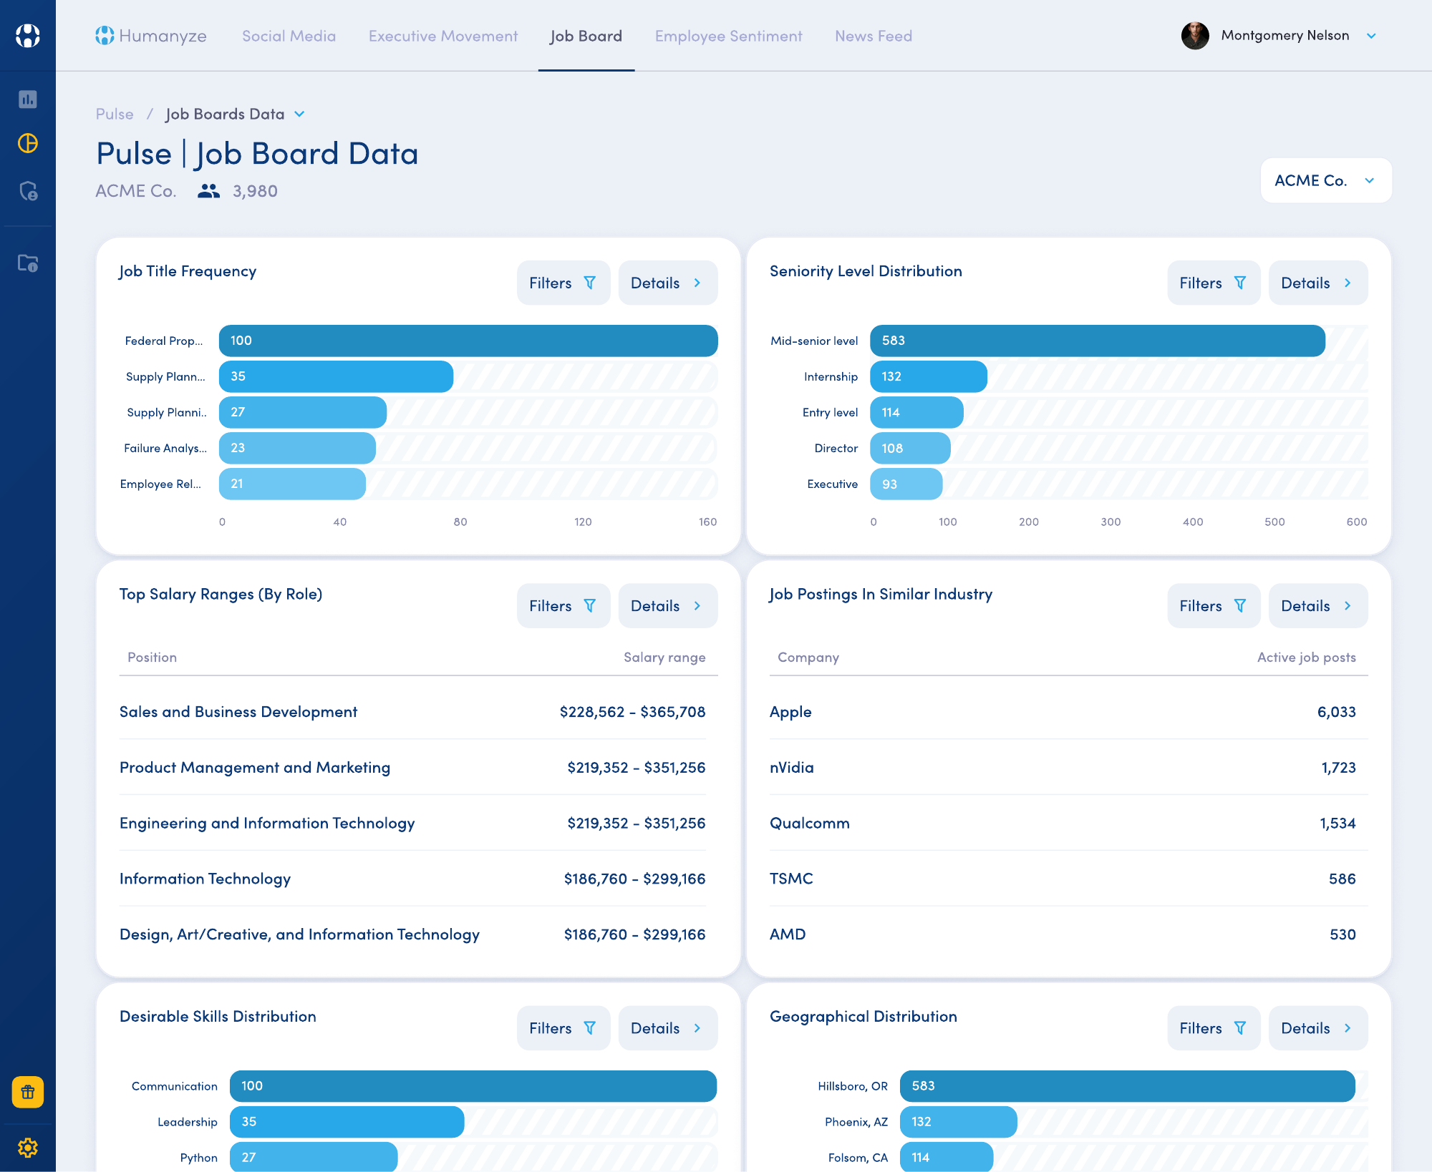Viewport: 1432px width, 1172px height.
Task: Click the Federal Prop... bar showing 100
Action: [468, 341]
